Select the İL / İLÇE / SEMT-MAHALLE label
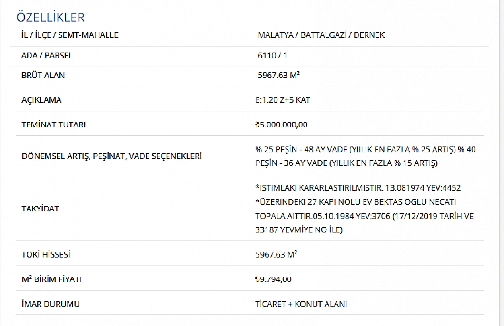504x326 pixels. (70, 35)
